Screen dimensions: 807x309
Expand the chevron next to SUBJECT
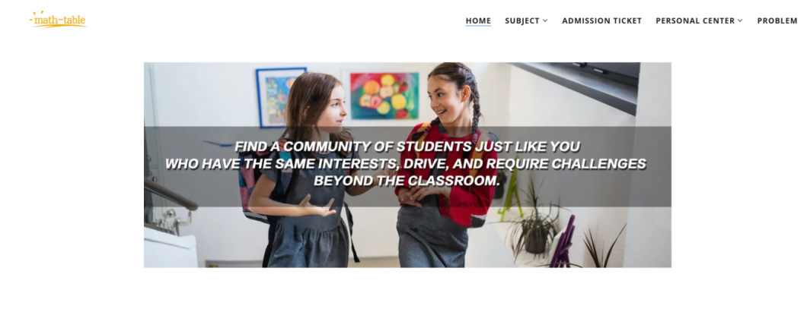click(x=545, y=21)
